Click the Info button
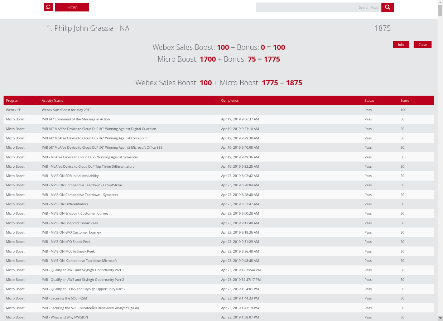Screen dimensions: 443x321 click(x=401, y=44)
